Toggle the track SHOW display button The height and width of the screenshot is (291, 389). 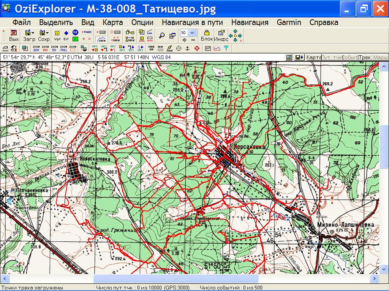click(x=102, y=39)
